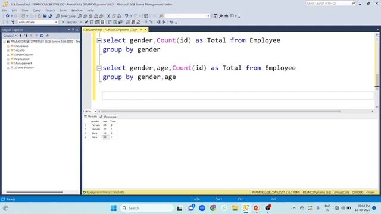Expand the Management node
Screen dimensions: 381x214
(8, 64)
